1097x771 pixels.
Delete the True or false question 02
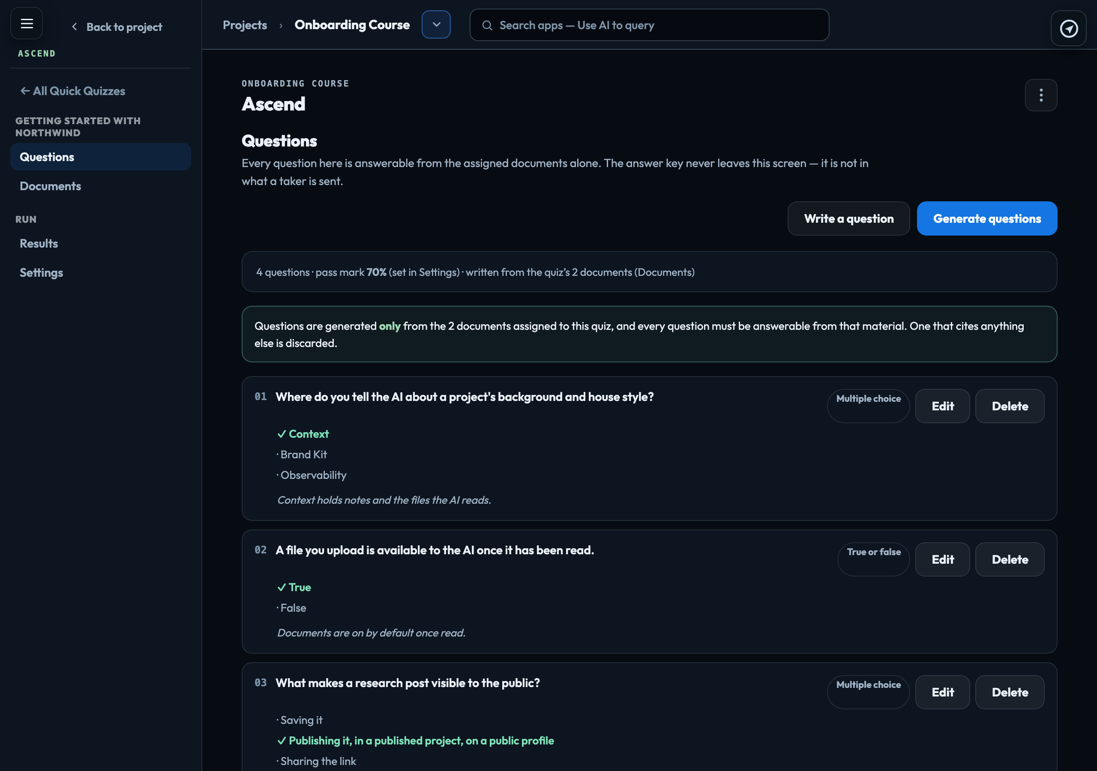tap(1009, 559)
